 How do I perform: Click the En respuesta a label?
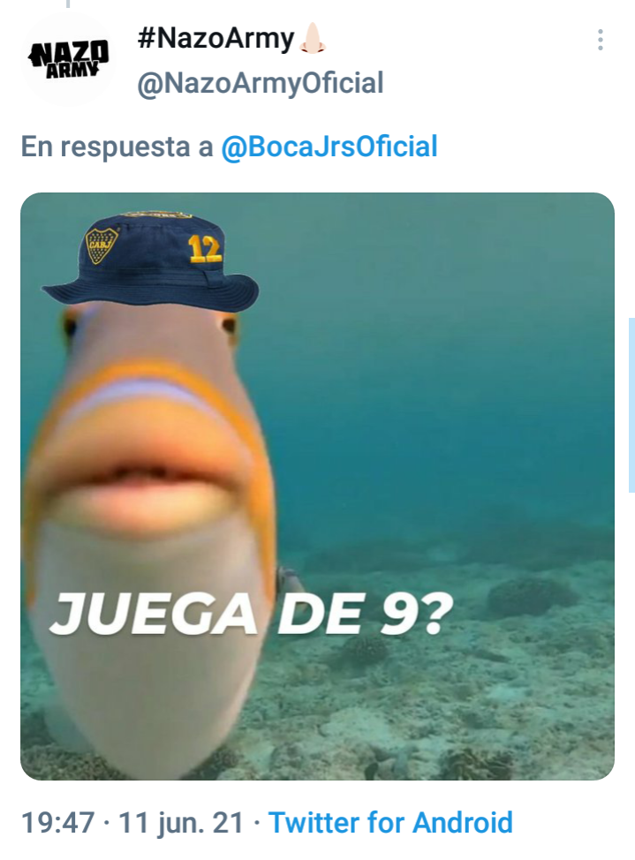tap(117, 147)
